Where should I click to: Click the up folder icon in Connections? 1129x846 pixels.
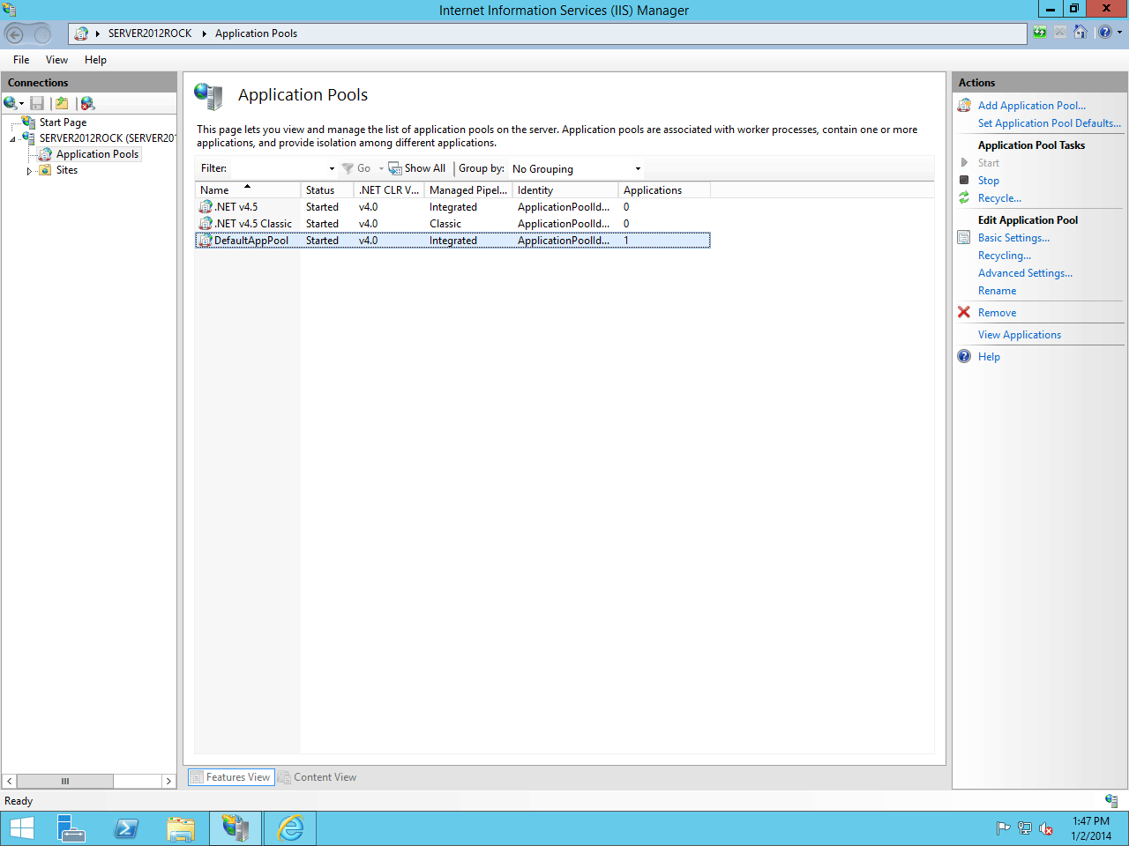[62, 103]
